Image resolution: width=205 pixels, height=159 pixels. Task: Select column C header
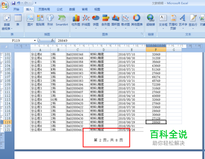click(x=77, y=50)
